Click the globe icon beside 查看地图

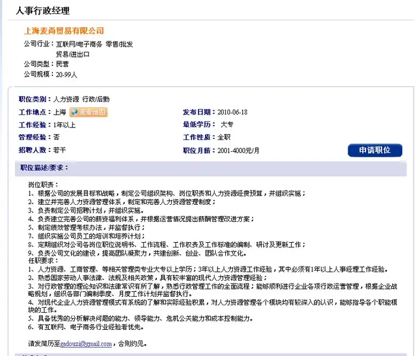point(74,112)
